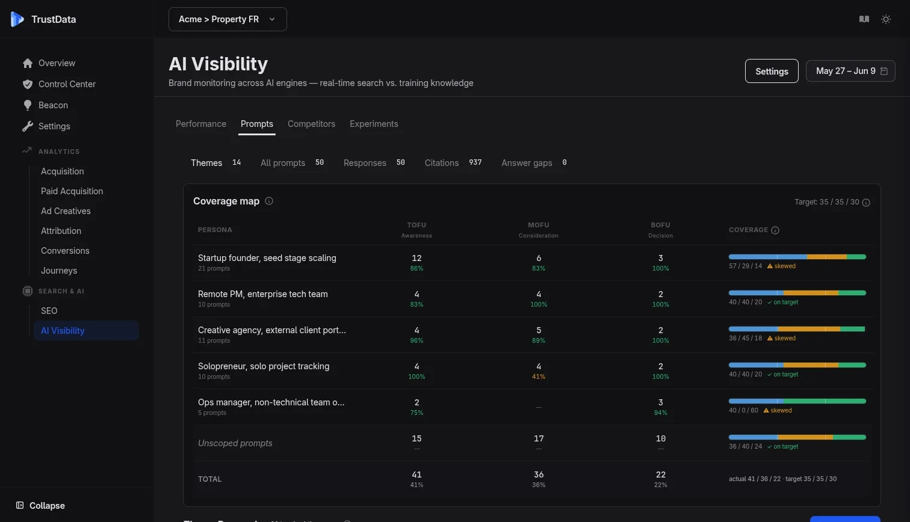Click the skewed warning icon for Startup founder
The height and width of the screenshot is (522, 910).
[770, 266]
